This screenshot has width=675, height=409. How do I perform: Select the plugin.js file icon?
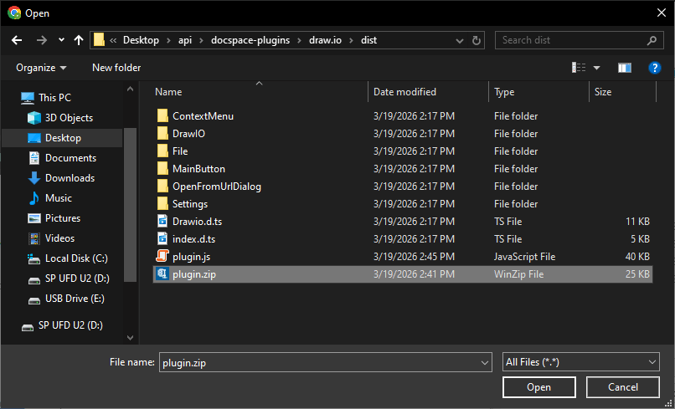click(162, 256)
